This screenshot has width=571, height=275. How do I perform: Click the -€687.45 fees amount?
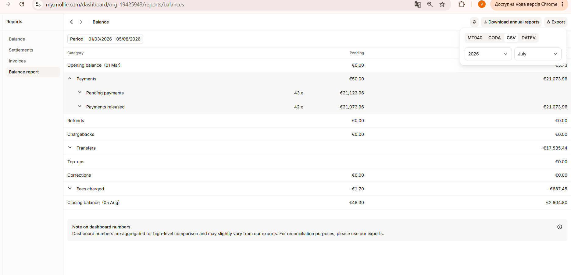[557, 189]
